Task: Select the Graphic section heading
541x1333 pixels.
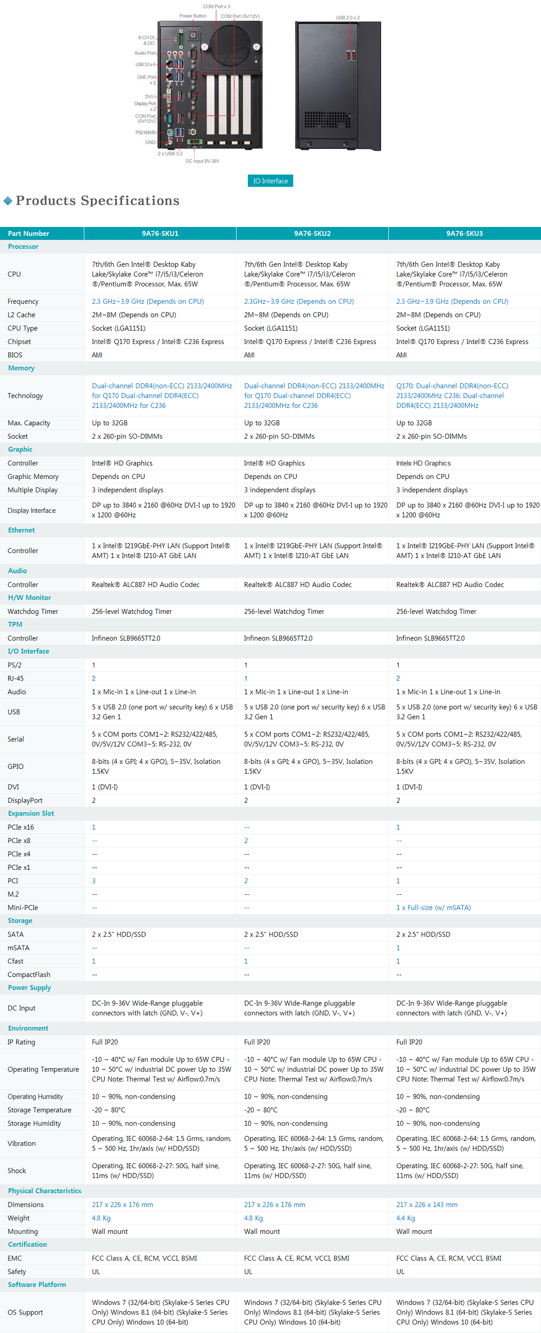Action: coord(20,450)
